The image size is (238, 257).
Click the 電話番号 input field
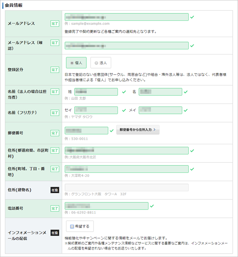pos(106,206)
